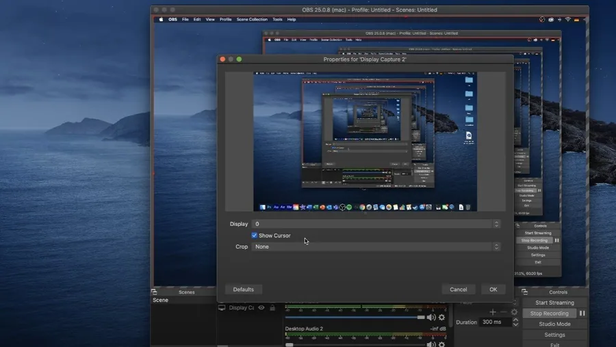Click the lock icon of Display Capture source
The width and height of the screenshot is (616, 347).
[x=272, y=308]
